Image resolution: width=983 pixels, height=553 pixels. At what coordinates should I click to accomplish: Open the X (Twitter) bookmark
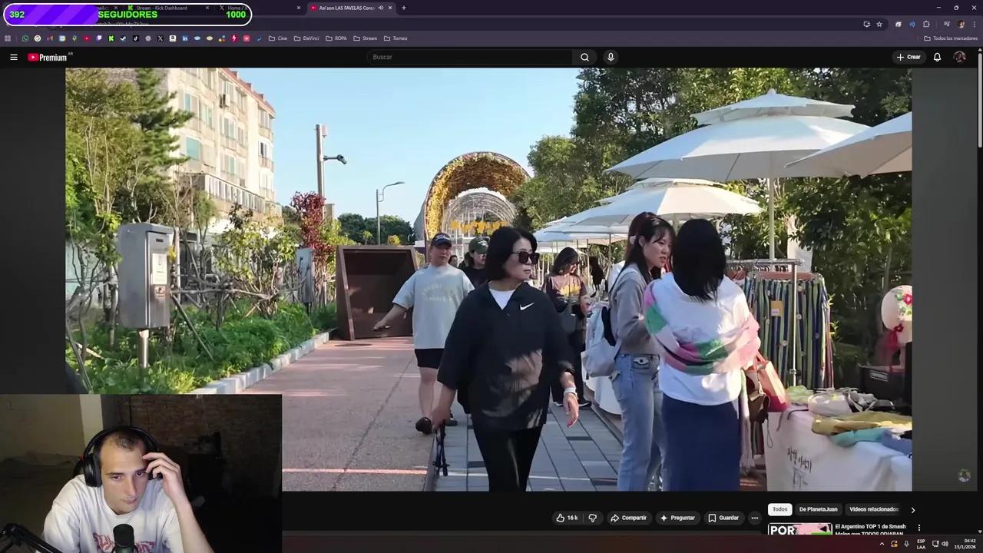(x=160, y=38)
